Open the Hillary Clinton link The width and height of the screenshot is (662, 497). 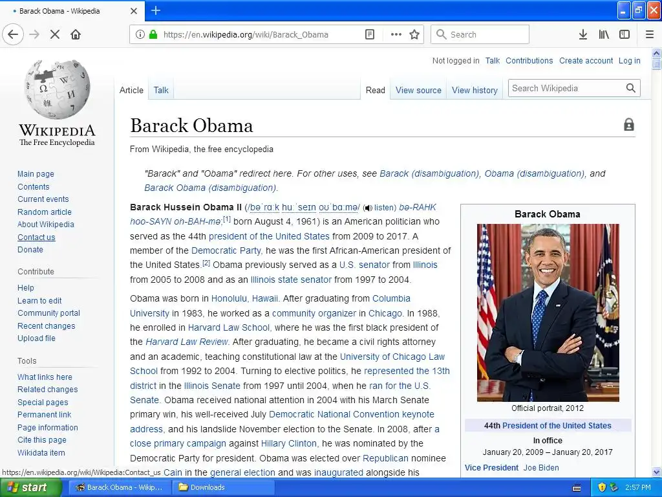point(289,443)
